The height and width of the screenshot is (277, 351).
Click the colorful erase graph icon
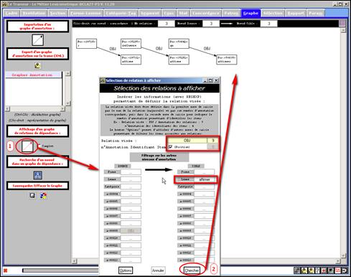pyautogui.click(x=43, y=196)
